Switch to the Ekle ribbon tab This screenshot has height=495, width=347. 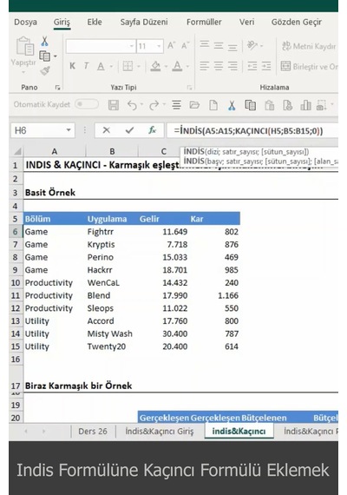click(95, 22)
